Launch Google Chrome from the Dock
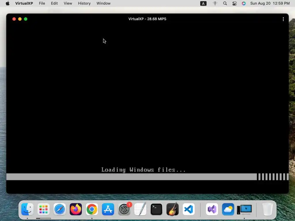This screenshot has height=221, width=295. [x=92, y=209]
